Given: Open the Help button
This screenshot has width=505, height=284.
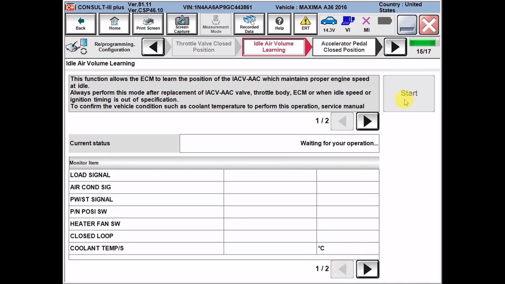Looking at the screenshot, I should click(x=279, y=24).
